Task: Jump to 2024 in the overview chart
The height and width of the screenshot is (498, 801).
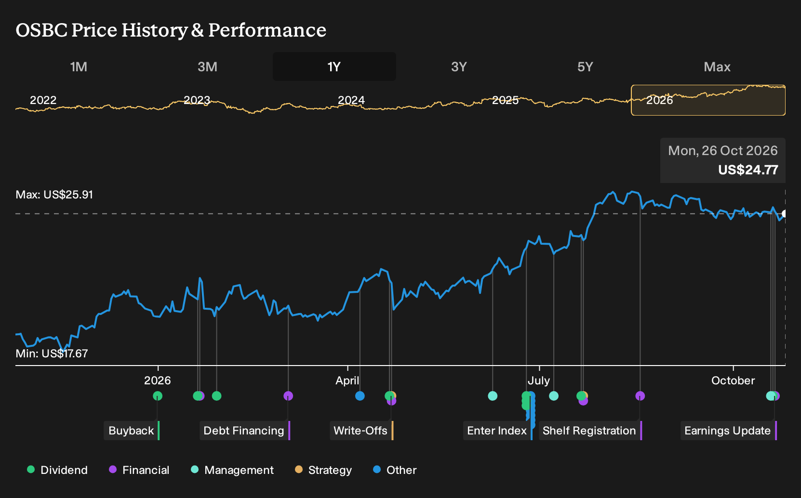Action: pos(351,100)
